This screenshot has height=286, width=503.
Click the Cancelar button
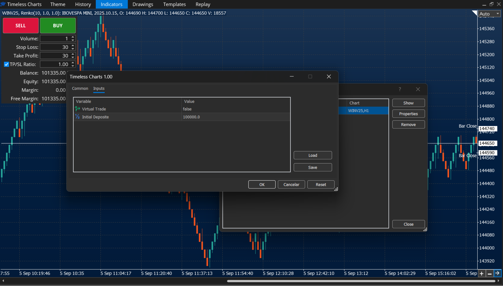click(x=291, y=184)
